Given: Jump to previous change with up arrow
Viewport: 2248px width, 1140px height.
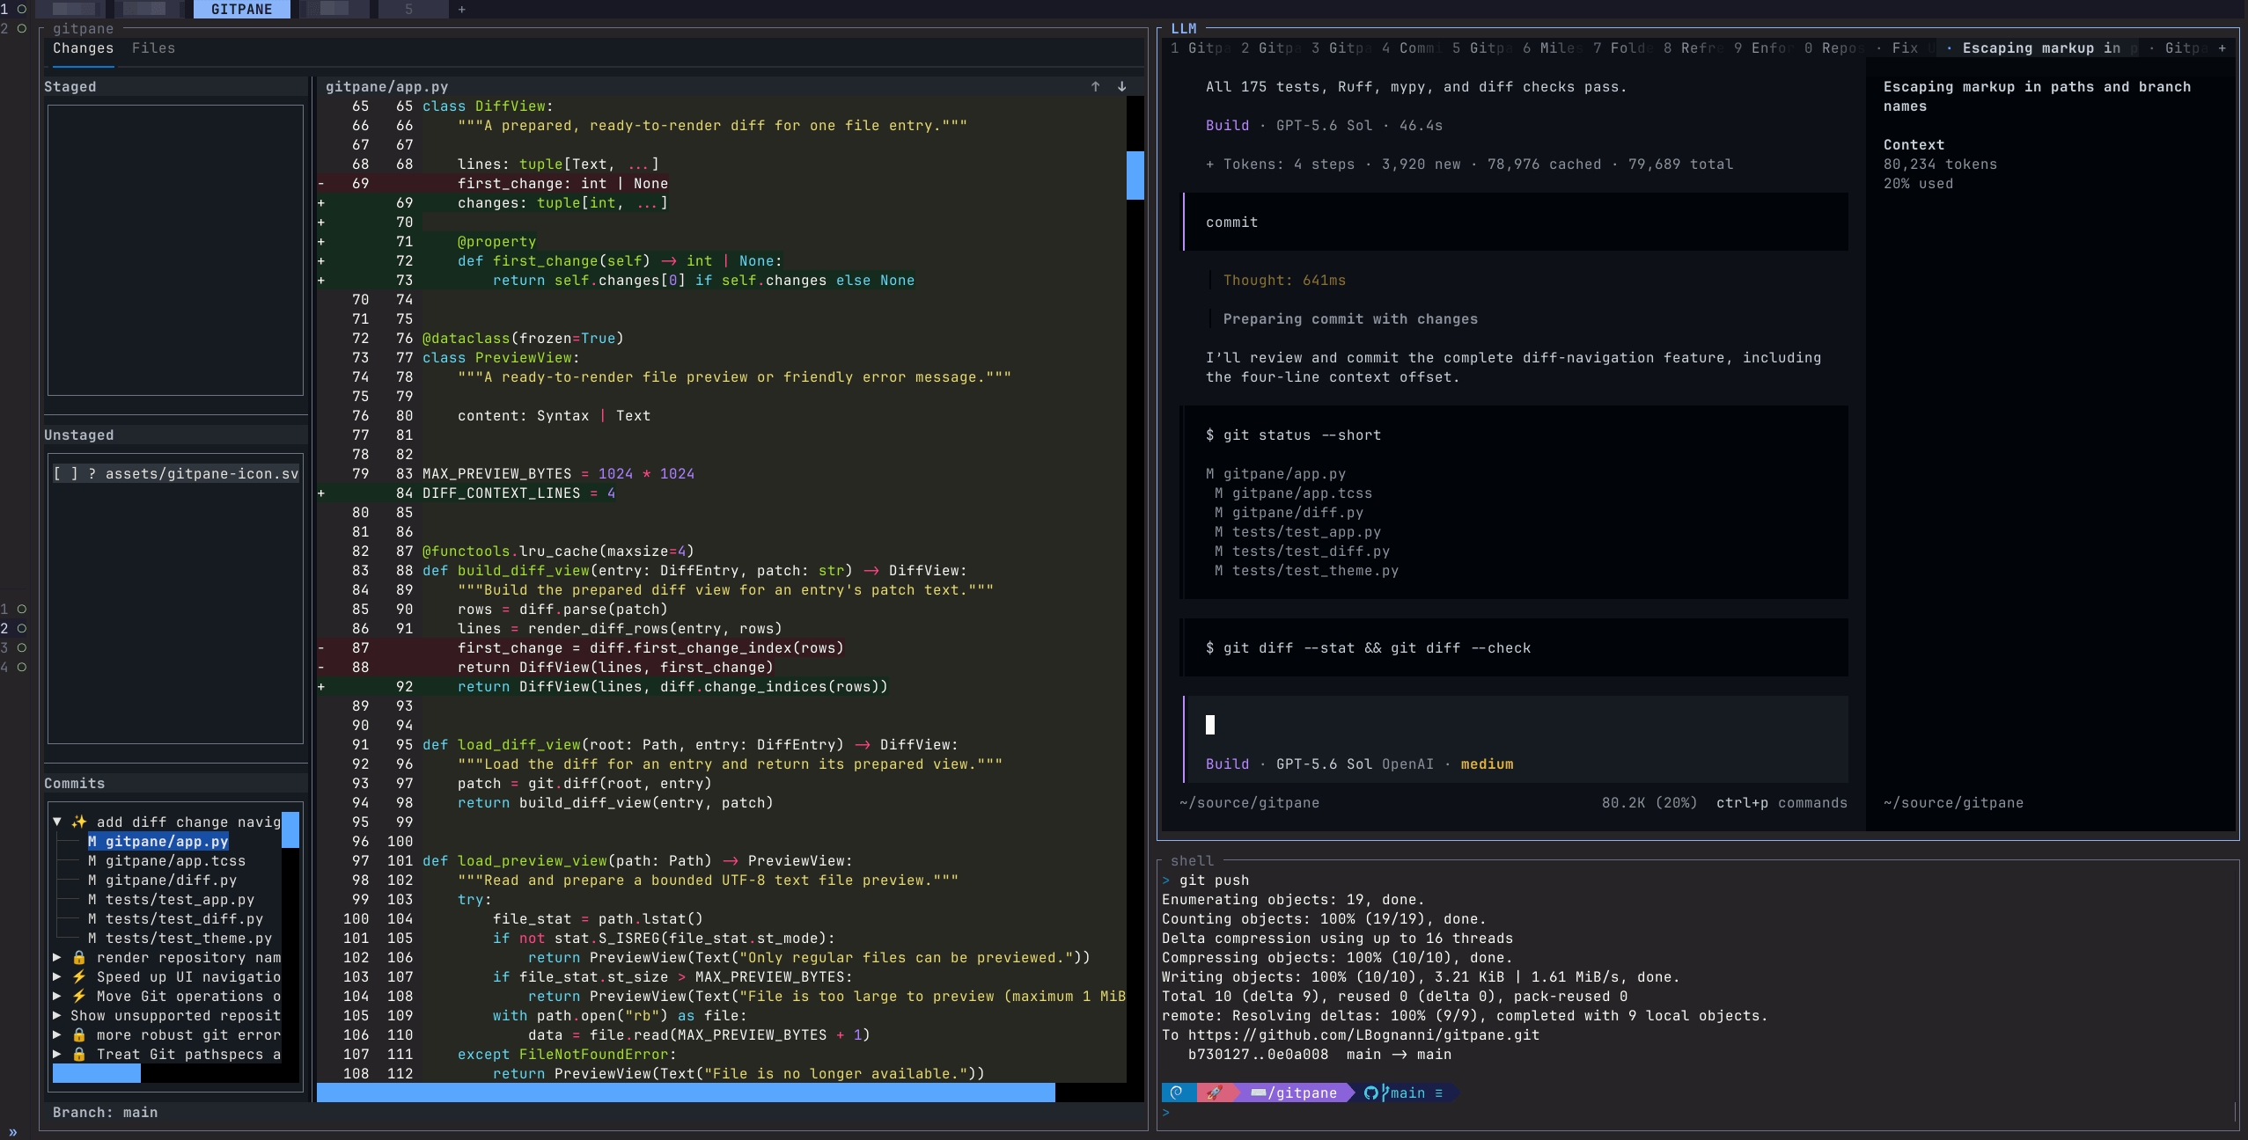Looking at the screenshot, I should (x=1096, y=86).
